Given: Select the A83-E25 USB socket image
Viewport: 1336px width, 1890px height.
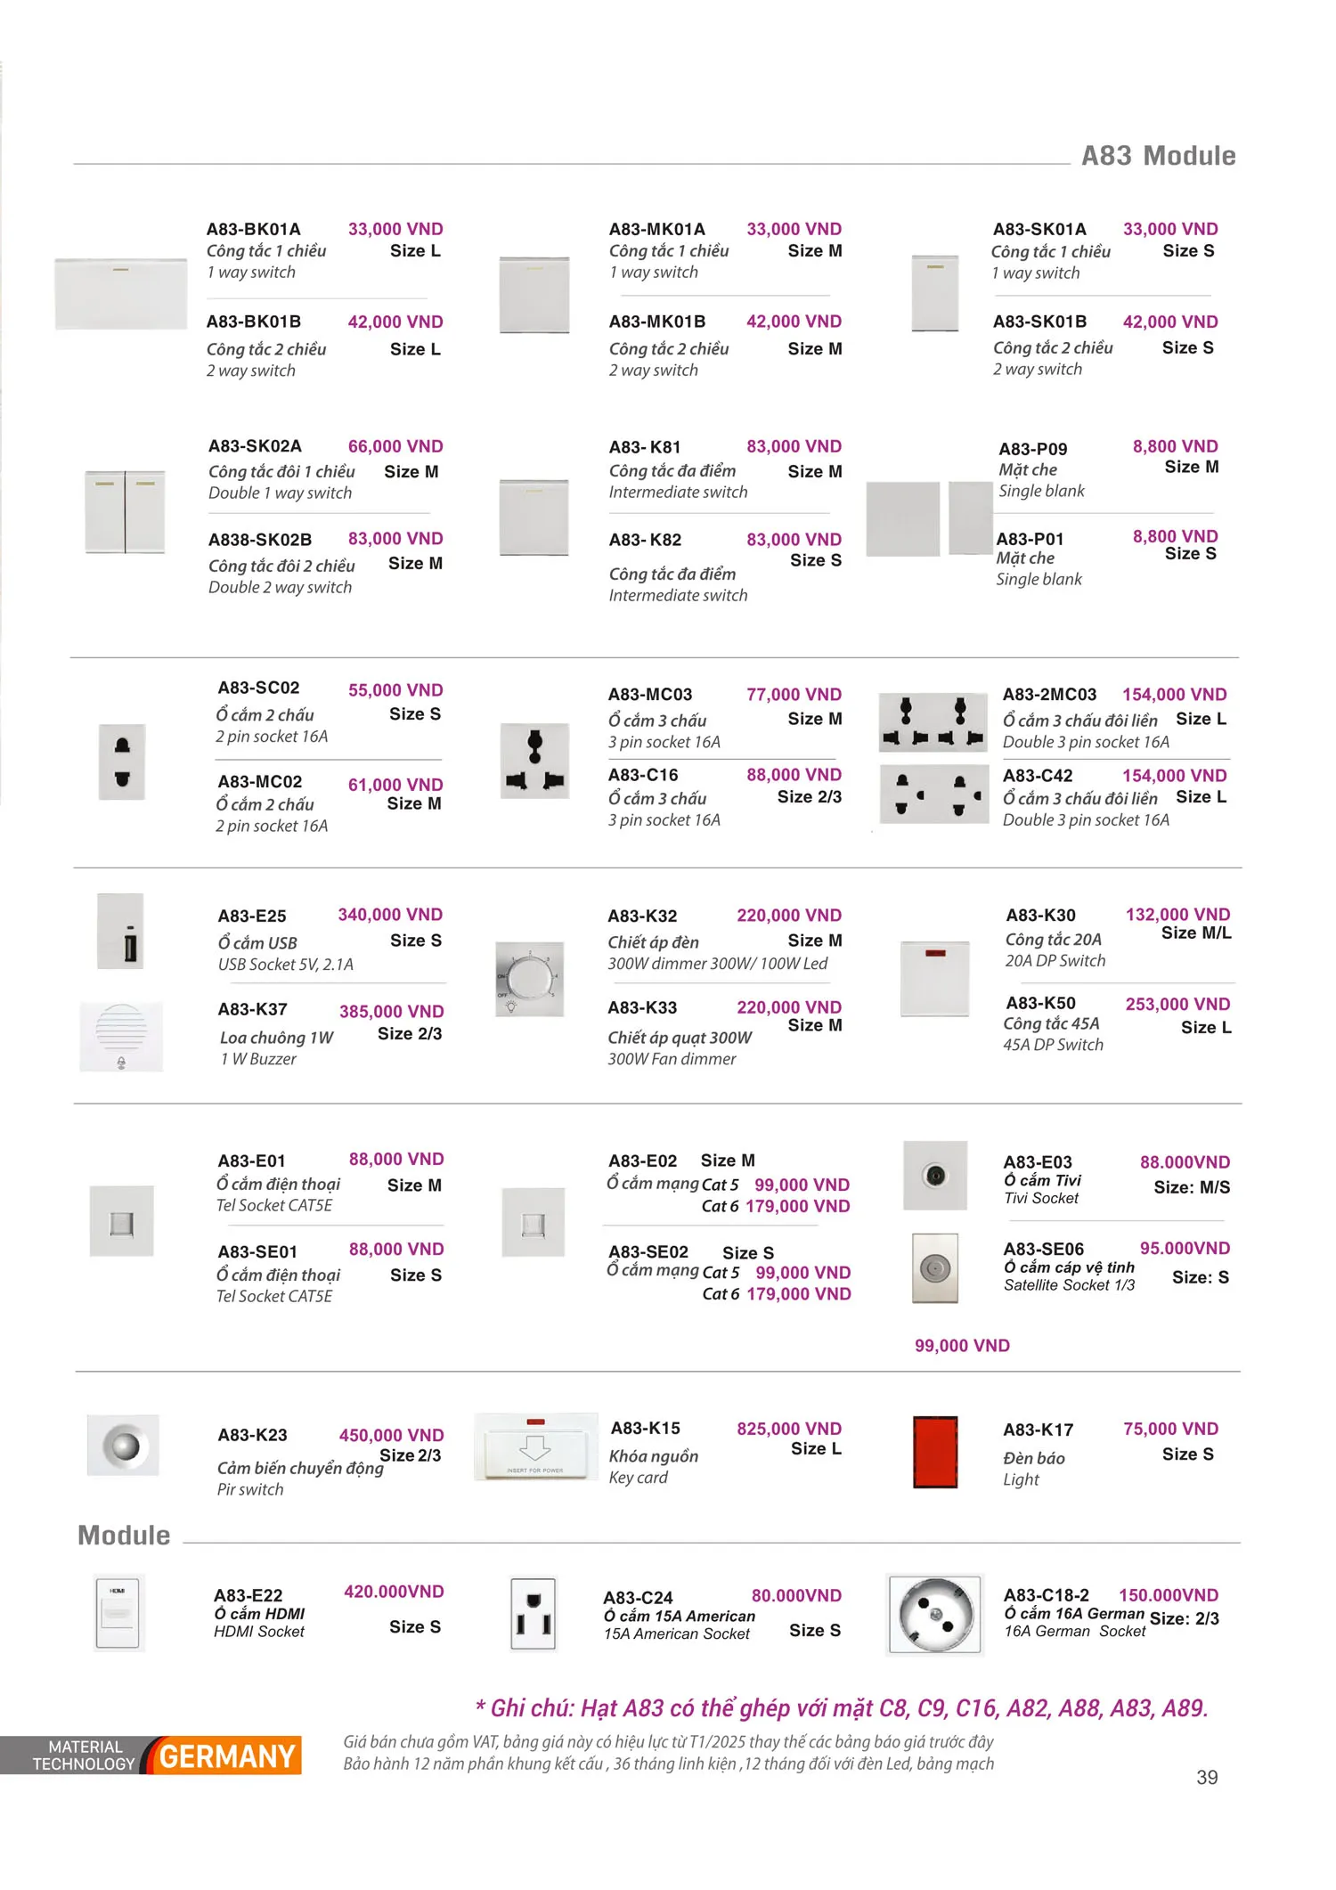Looking at the screenshot, I should (120, 931).
